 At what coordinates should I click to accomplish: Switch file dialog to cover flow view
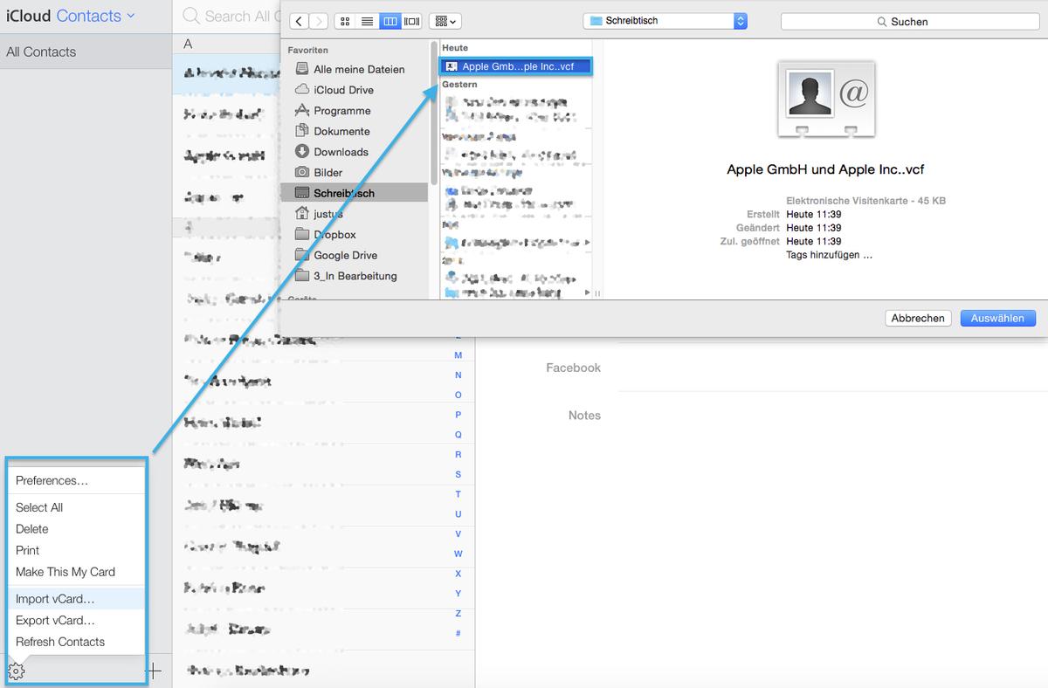click(x=411, y=21)
